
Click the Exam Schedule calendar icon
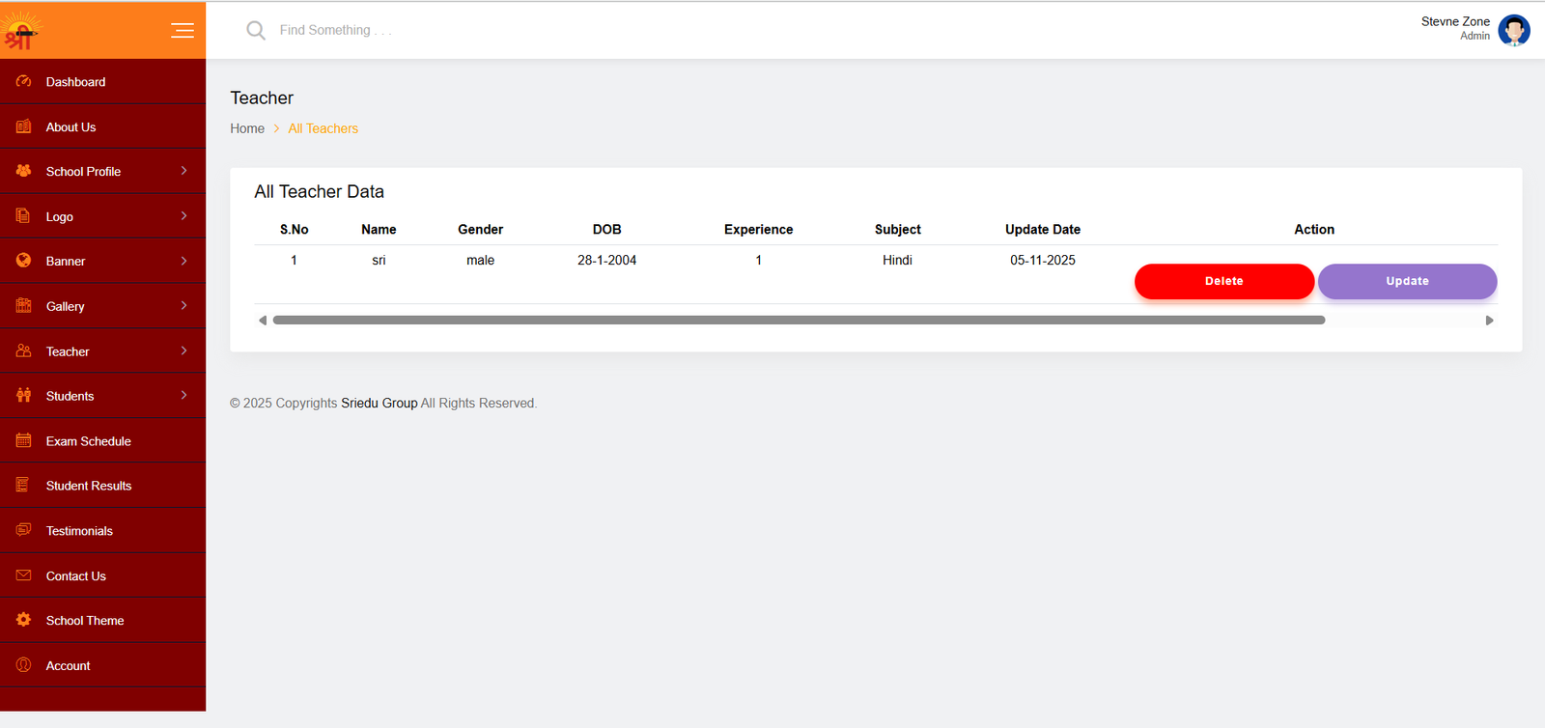[x=24, y=440]
